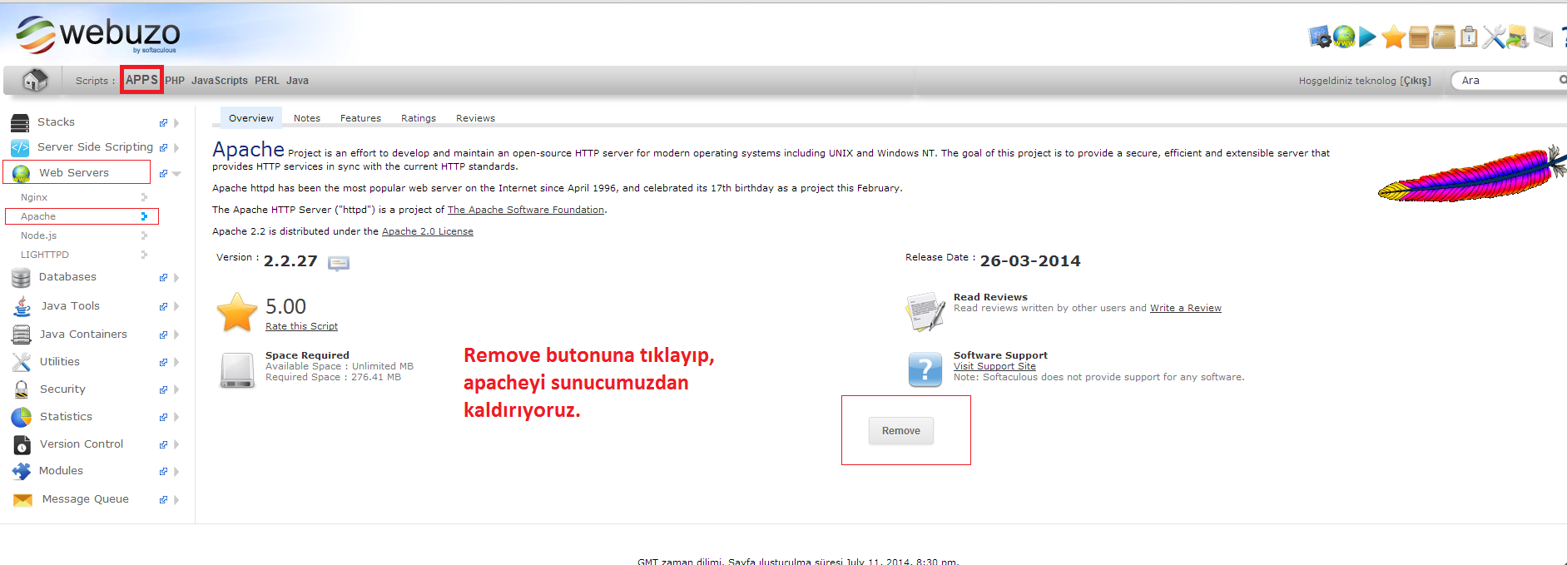Image resolution: width=1567 pixels, height=565 pixels.
Task: Open the Features tab
Action: [x=360, y=118]
